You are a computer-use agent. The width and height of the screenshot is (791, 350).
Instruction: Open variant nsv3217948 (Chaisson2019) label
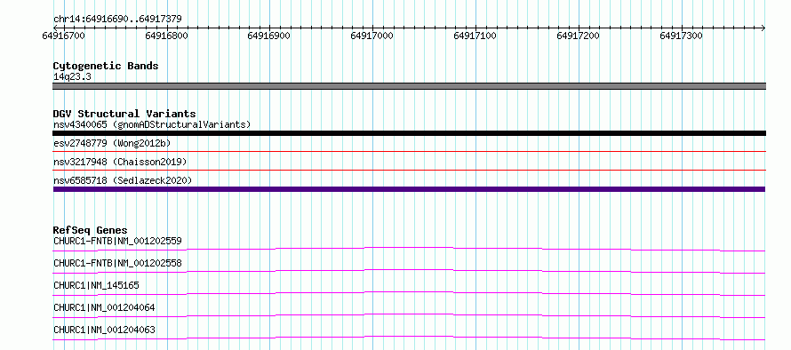tap(120, 162)
